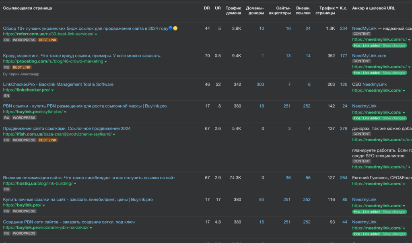Click the CONTENT badge under NeedMyLink.com anchor
The image size is (412, 243).
(362, 61)
